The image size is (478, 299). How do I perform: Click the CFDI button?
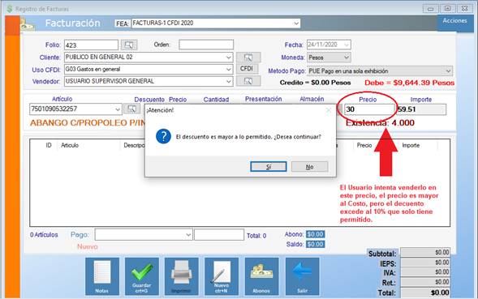pos(247,69)
